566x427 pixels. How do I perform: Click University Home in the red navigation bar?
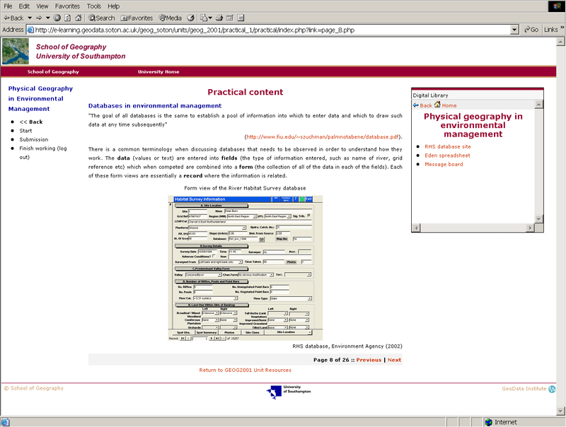[x=158, y=72]
